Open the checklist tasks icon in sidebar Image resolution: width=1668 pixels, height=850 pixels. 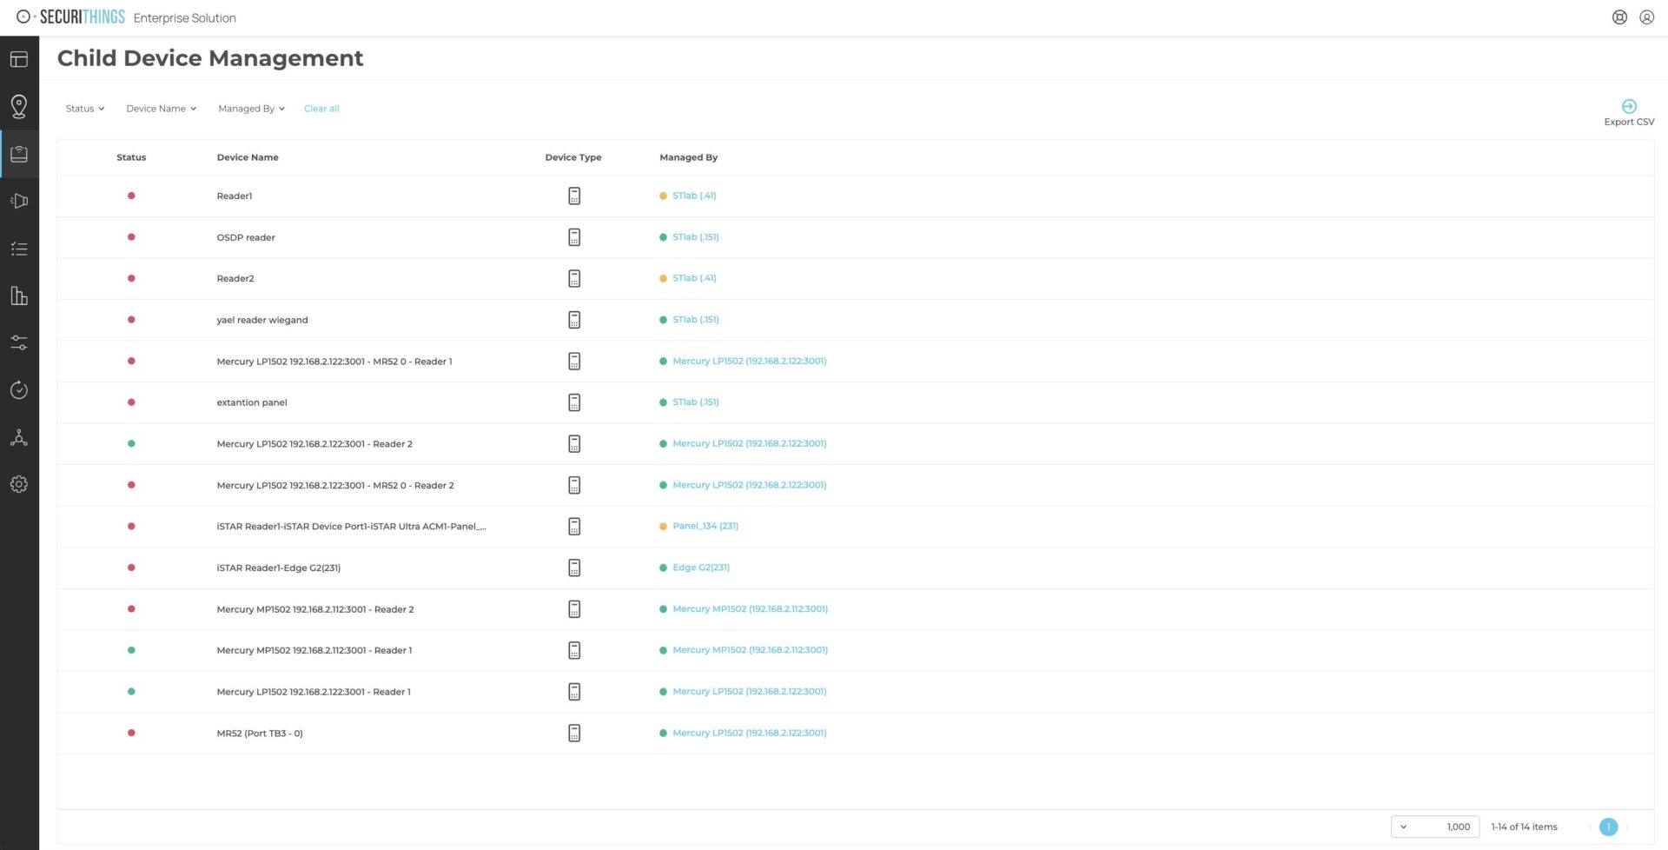click(x=19, y=249)
